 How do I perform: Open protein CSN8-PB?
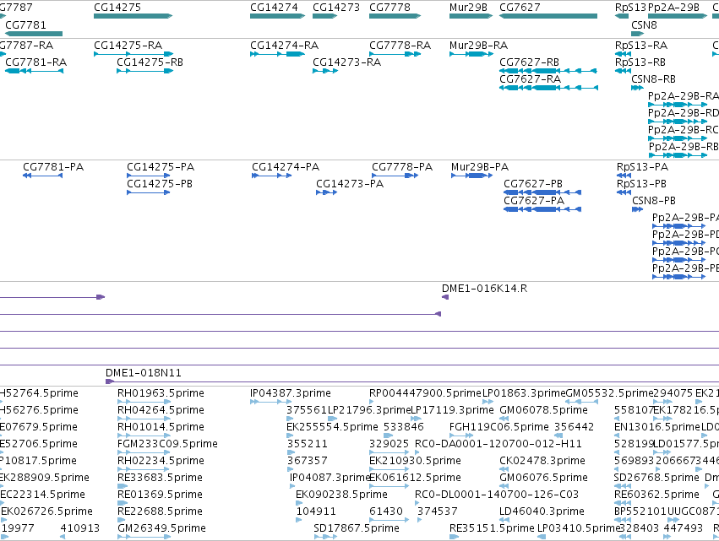(654, 201)
